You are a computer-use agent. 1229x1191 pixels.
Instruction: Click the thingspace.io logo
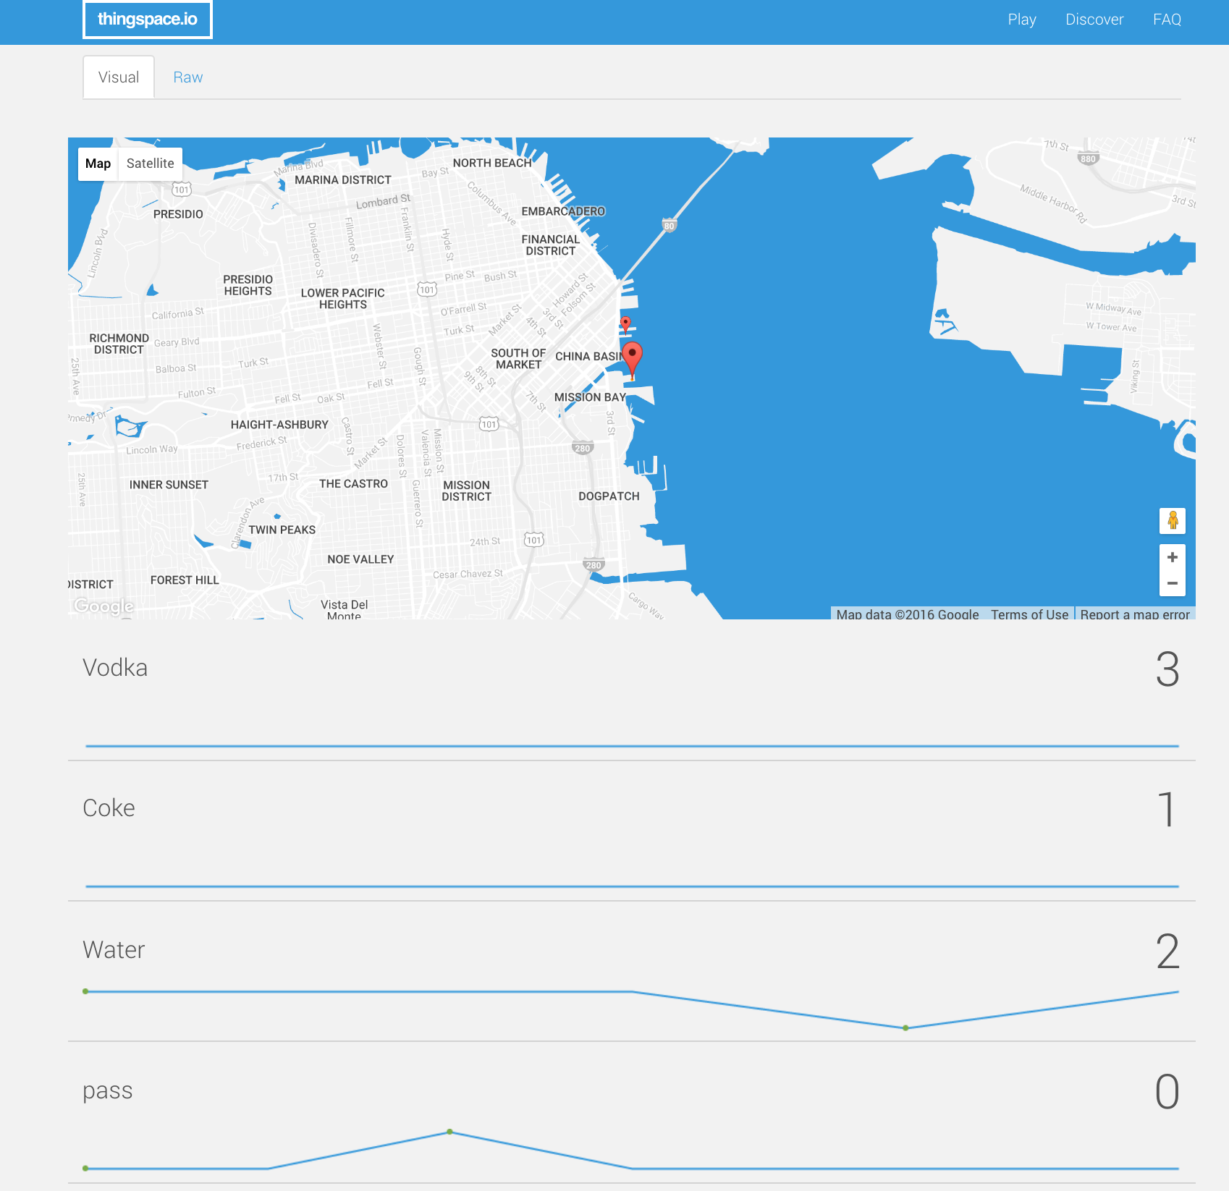click(147, 20)
